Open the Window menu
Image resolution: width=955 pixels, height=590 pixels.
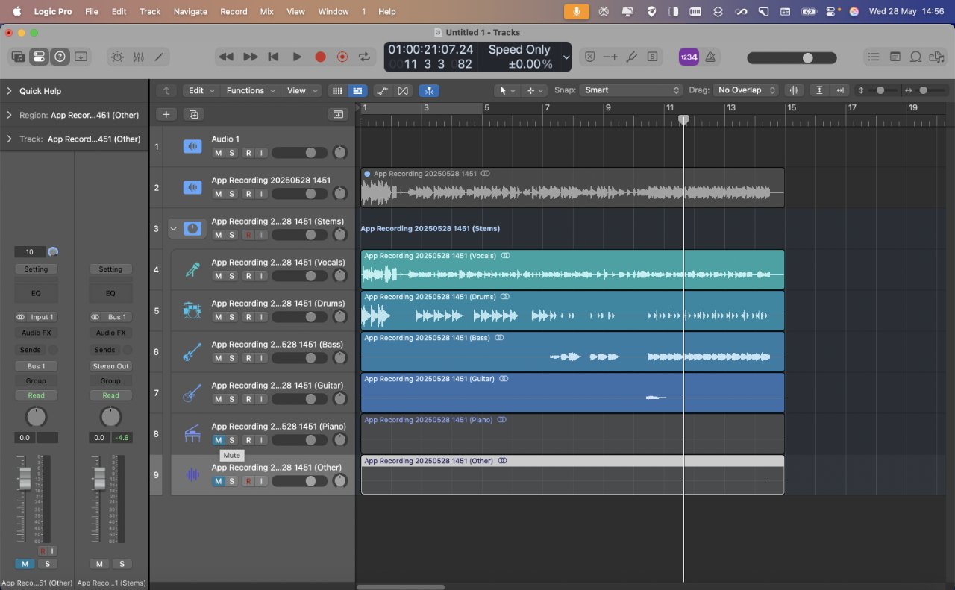[334, 11]
